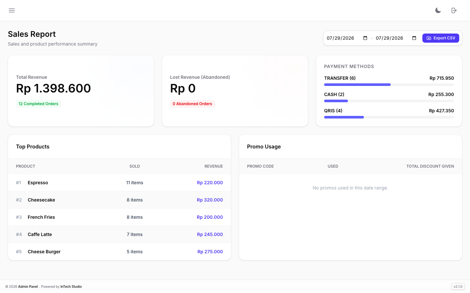Click Espresso revenue Rp 220.000
Screen dimensions: 470x293
(210, 183)
